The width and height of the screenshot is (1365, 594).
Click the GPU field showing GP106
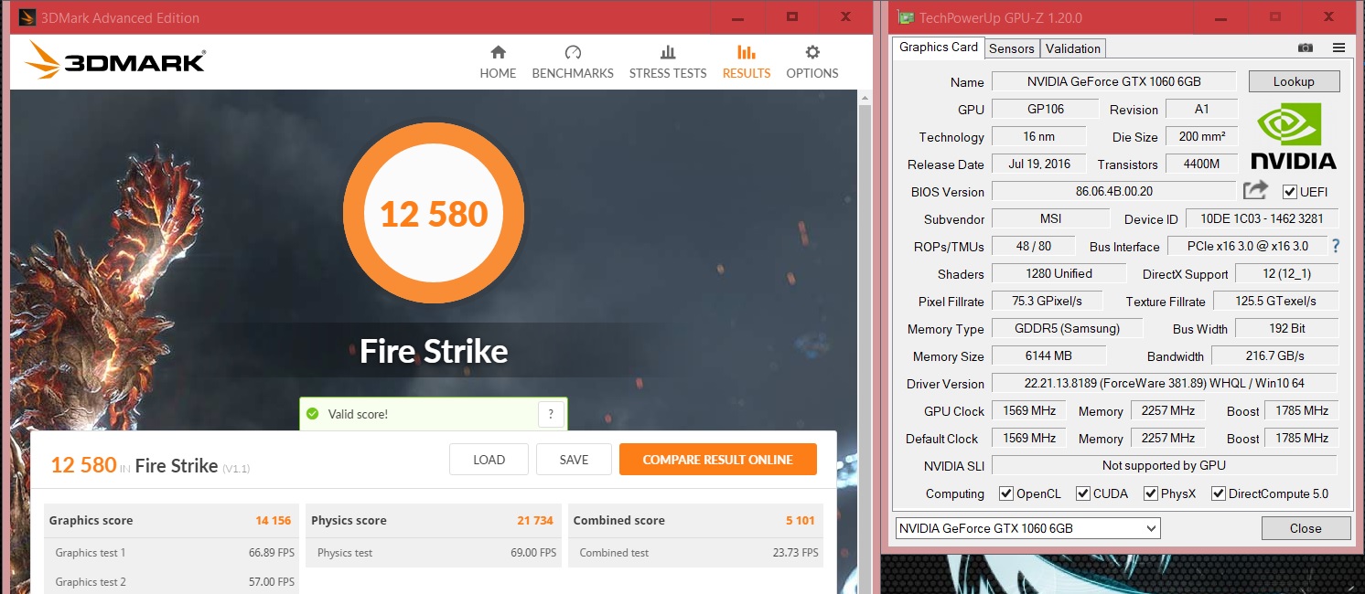tap(1045, 109)
